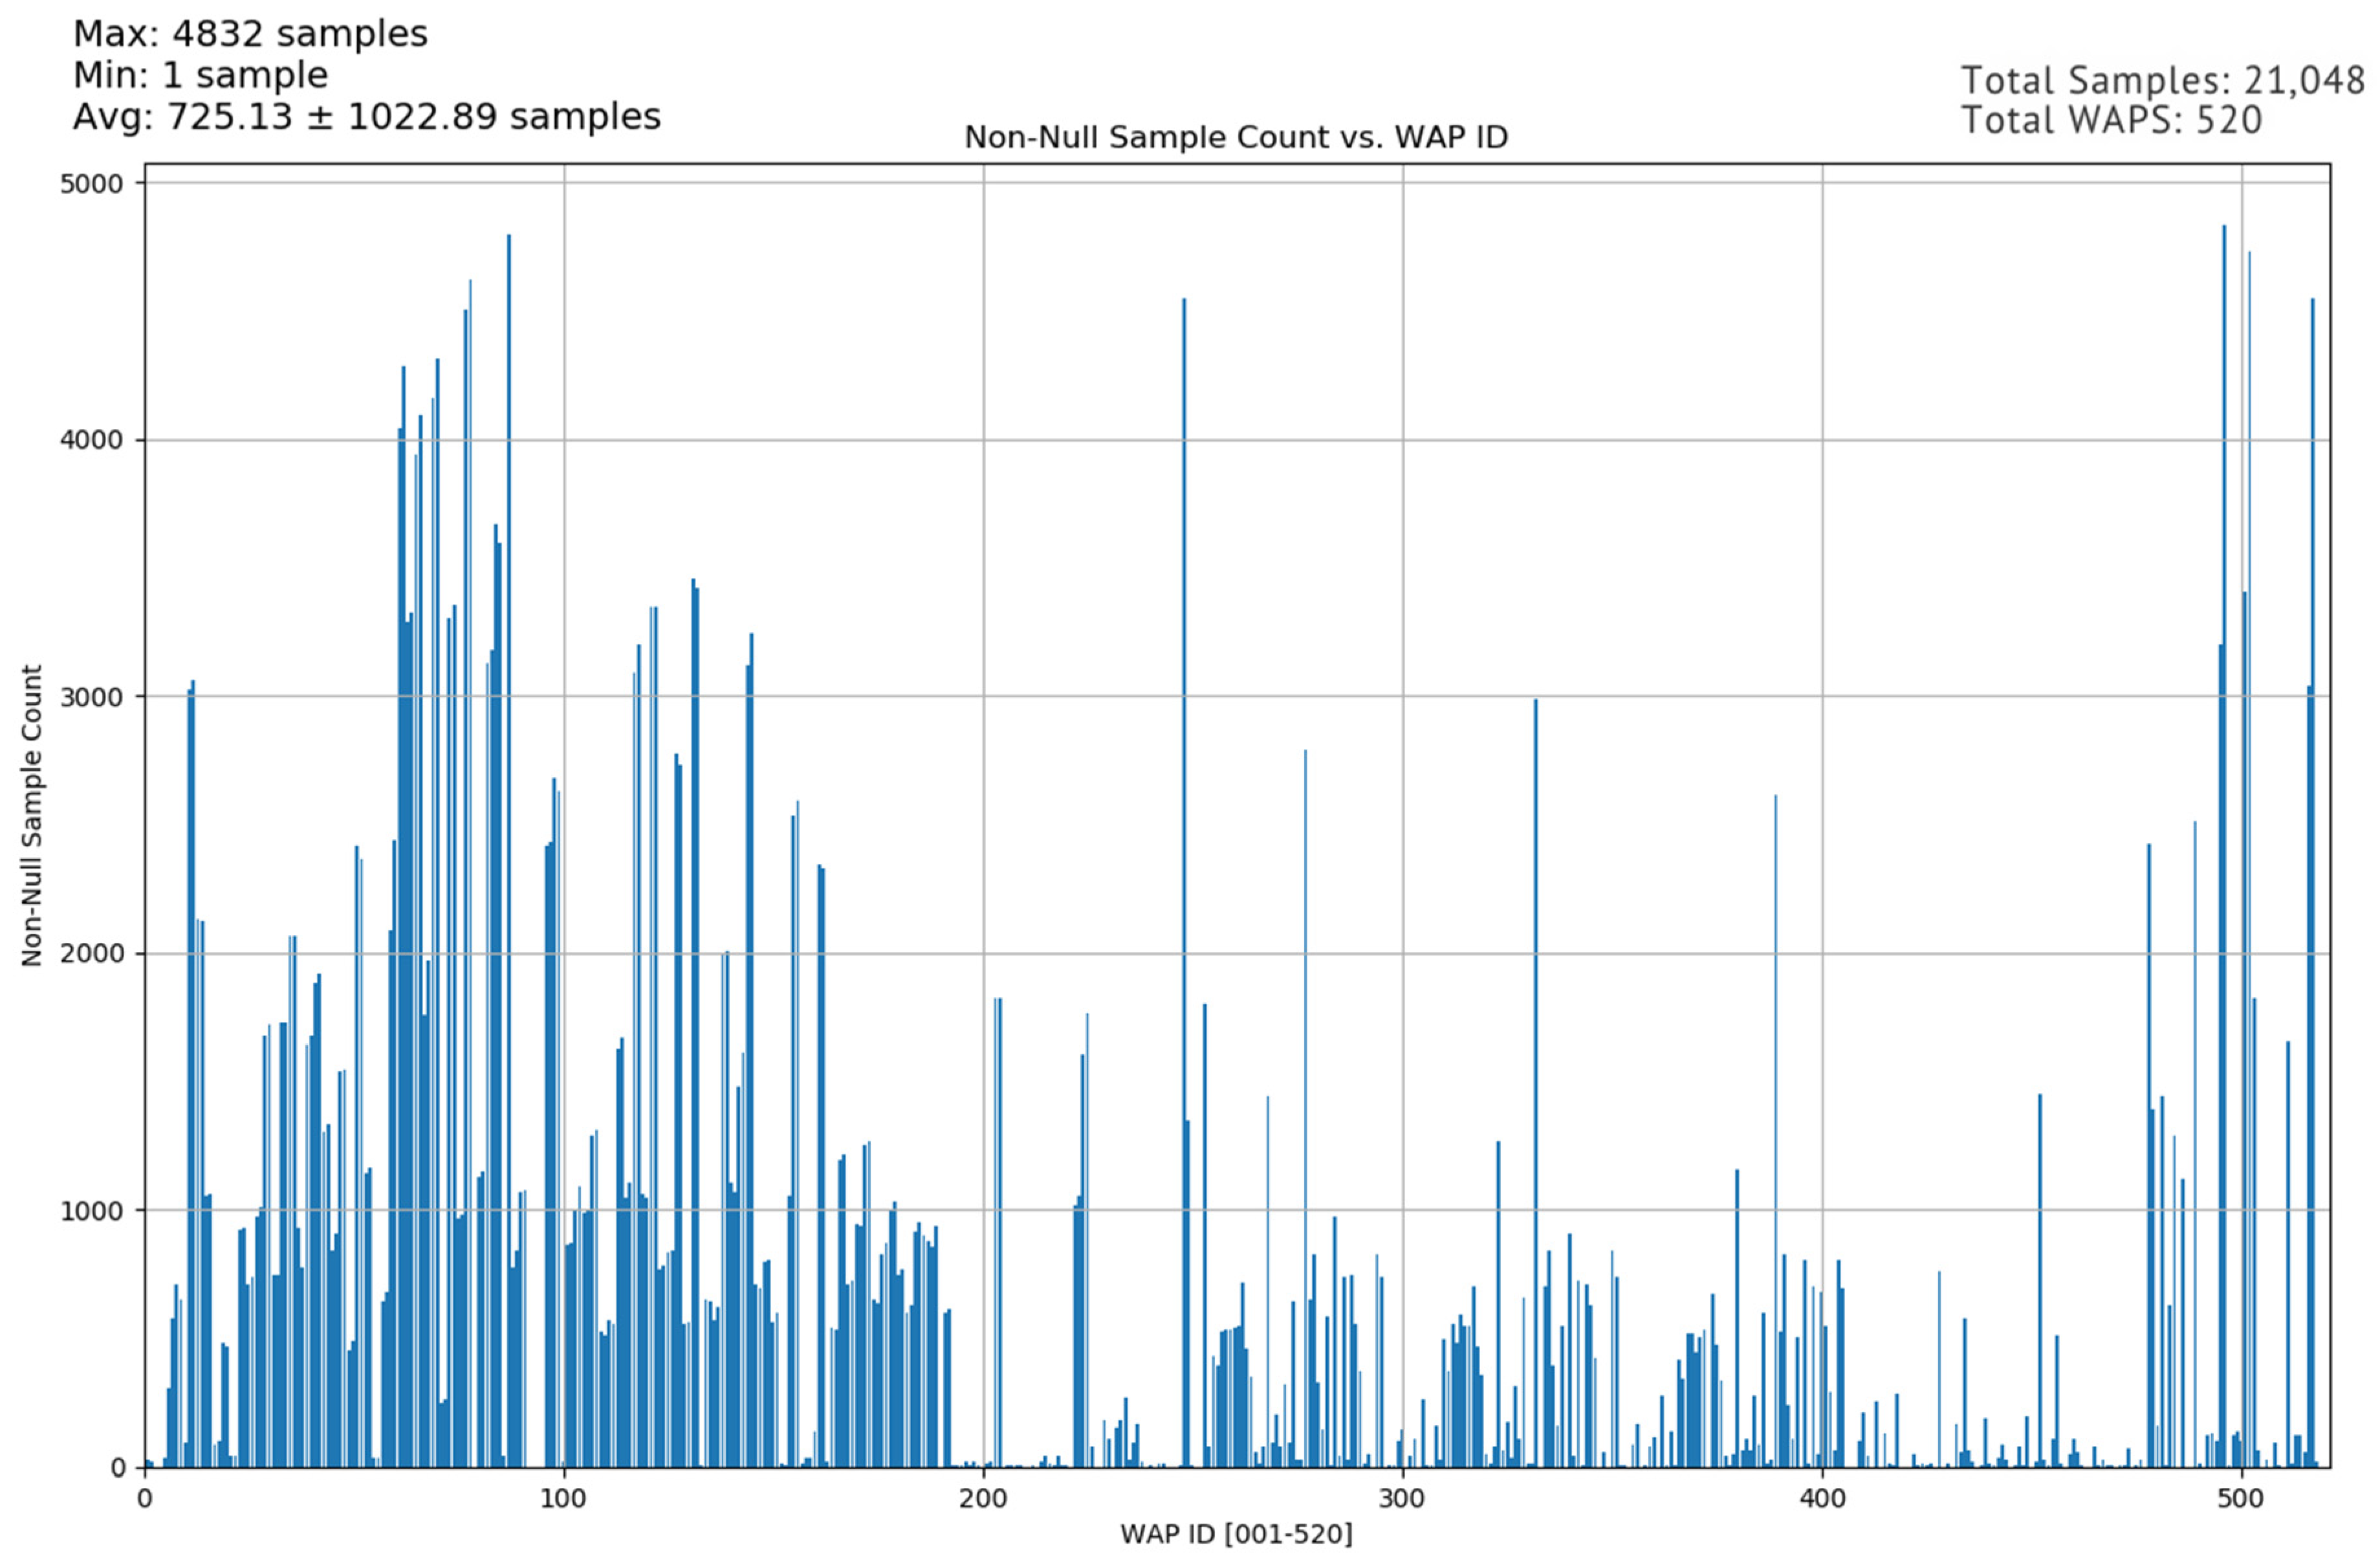Select the 'Avg: 725.13 ± 1022.89 samples' line

366,116
